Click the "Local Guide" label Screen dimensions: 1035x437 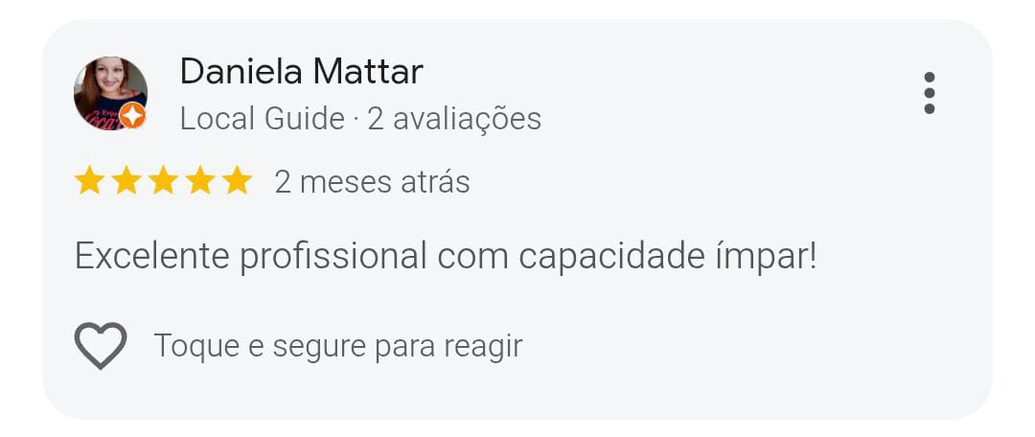[x=262, y=119]
